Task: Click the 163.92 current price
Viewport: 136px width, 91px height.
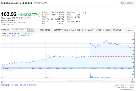Action: coord(9,14)
